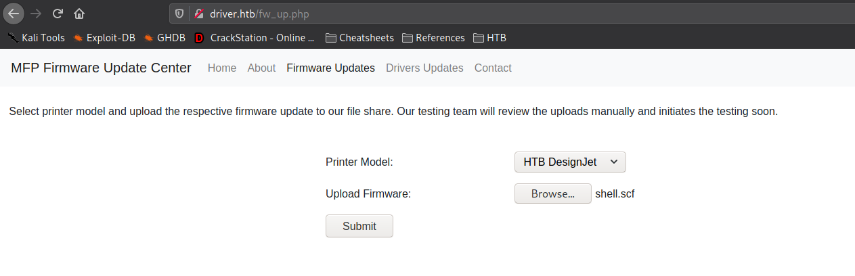Click the browser back arrow button
The height and width of the screenshot is (276, 855).
click(14, 13)
